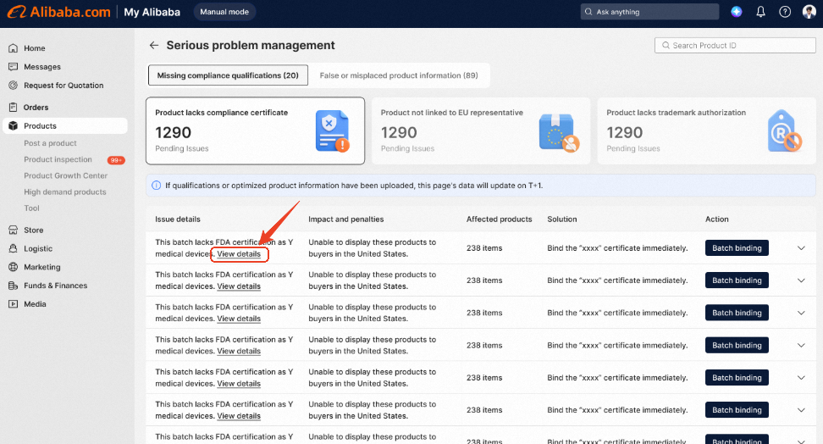823x444 pixels.
Task: Click the Funds & Finances sidebar icon
Action: [x=13, y=286]
